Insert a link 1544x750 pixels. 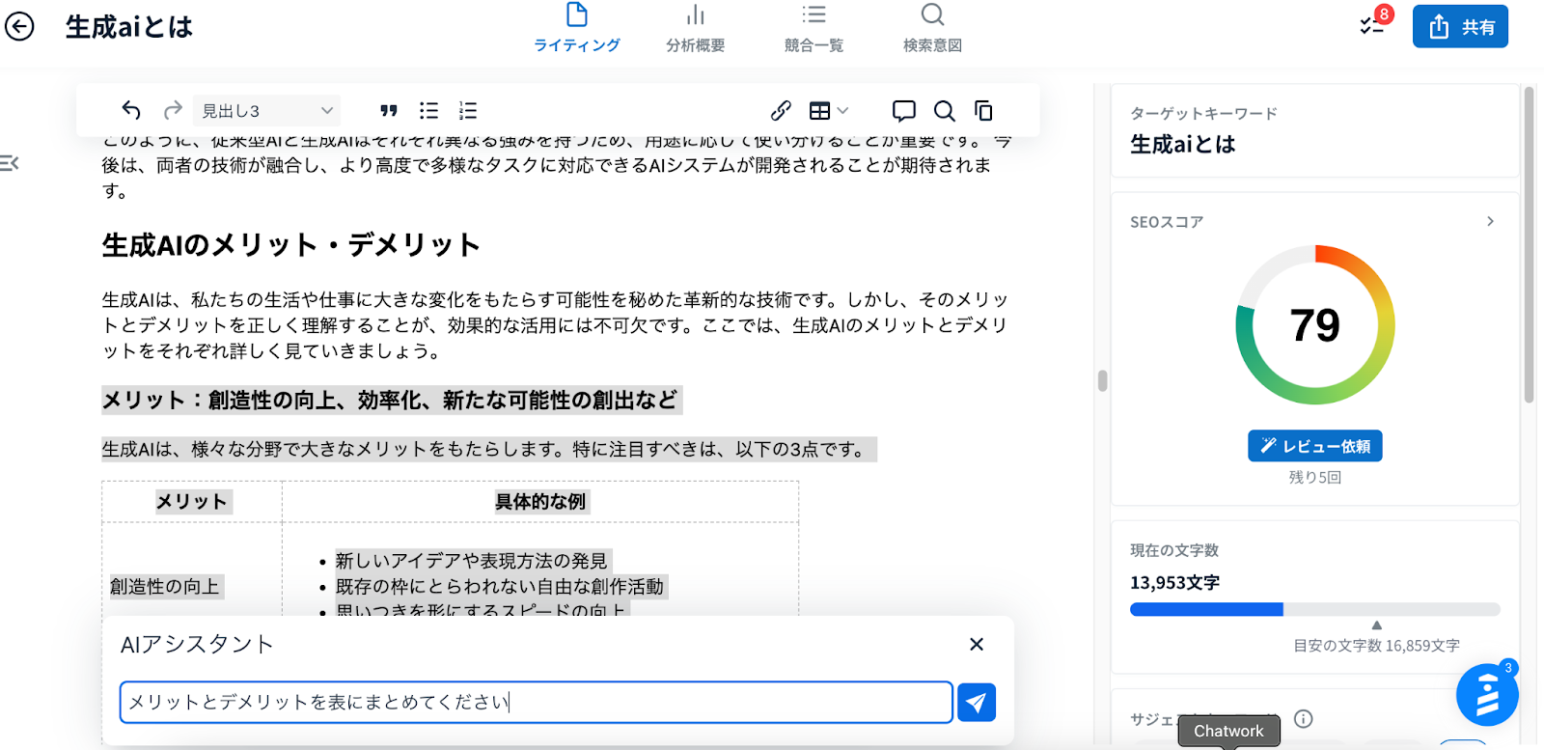[x=781, y=111]
